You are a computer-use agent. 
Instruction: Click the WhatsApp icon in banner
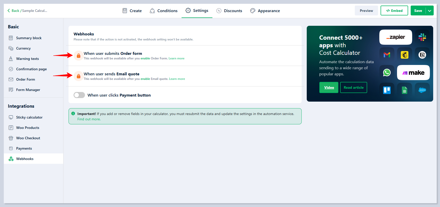387,73
